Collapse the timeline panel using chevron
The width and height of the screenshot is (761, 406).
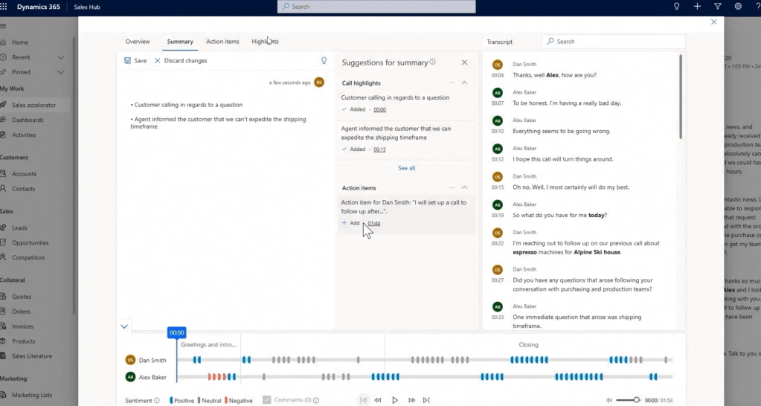pos(124,326)
